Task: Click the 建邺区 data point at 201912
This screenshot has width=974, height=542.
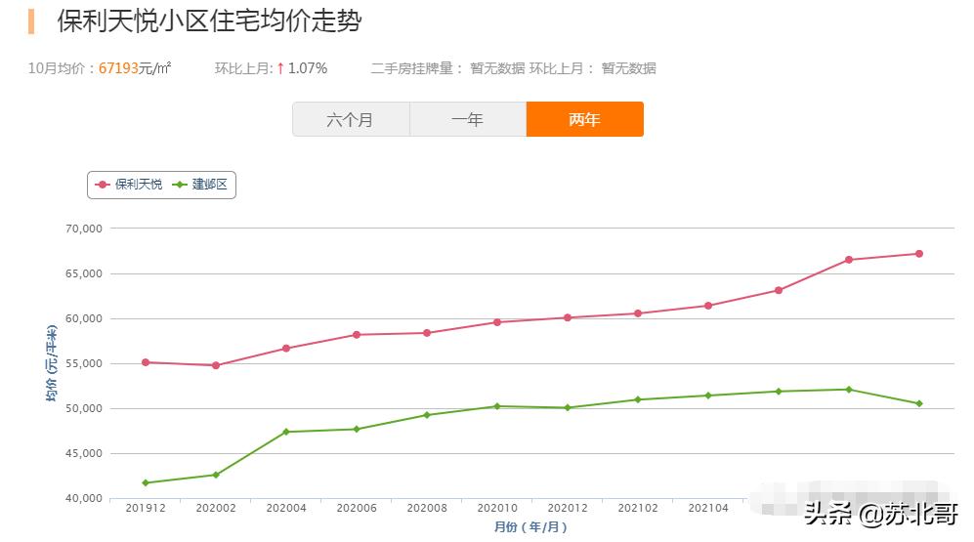Action: click(x=146, y=483)
